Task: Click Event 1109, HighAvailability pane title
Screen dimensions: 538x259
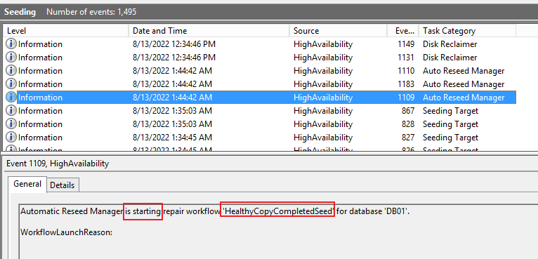Action: [x=58, y=164]
